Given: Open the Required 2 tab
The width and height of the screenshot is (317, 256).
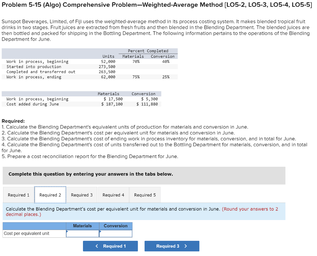Looking at the screenshot, I should (x=50, y=195).
